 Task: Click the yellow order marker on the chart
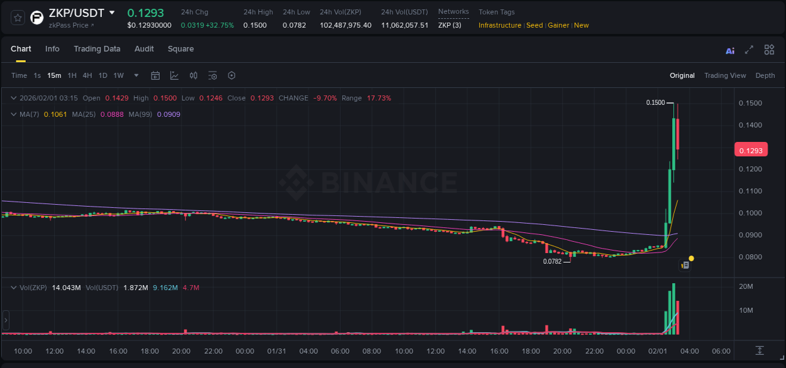point(691,258)
